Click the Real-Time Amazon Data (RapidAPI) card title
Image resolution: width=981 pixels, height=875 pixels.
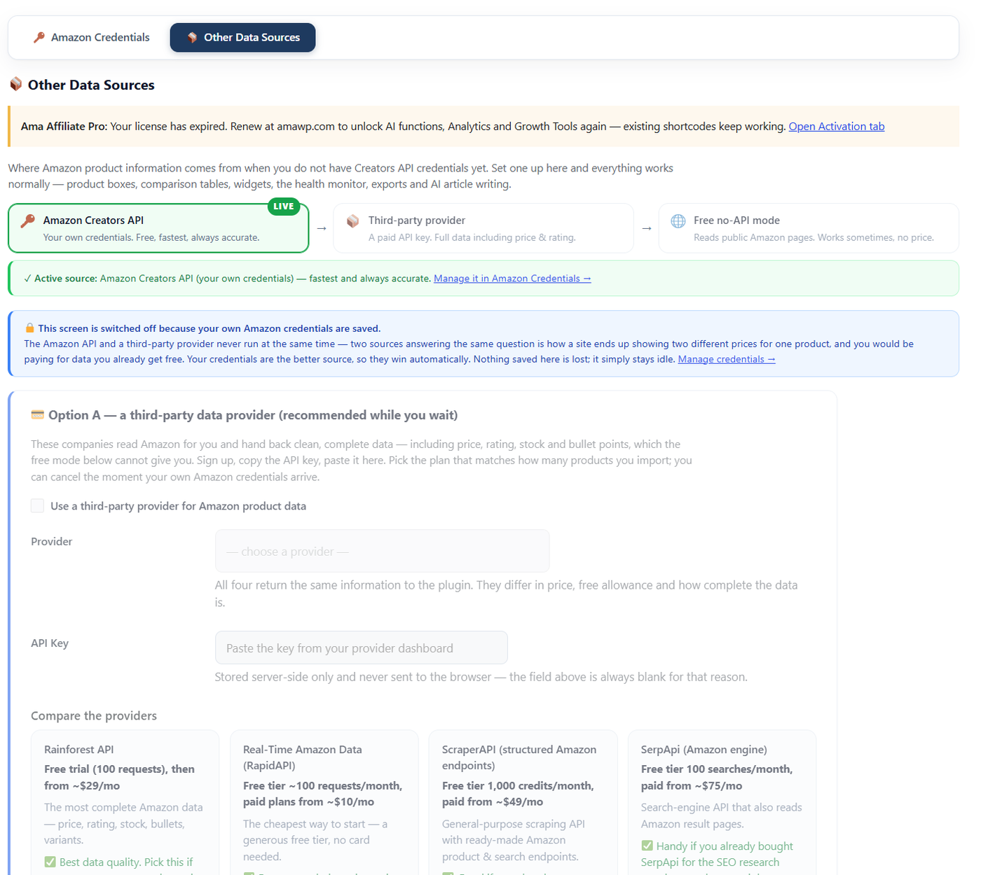coord(303,757)
